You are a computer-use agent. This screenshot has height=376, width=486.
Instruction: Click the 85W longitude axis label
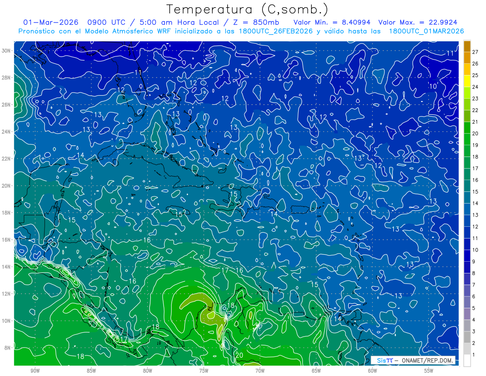pos(91,371)
